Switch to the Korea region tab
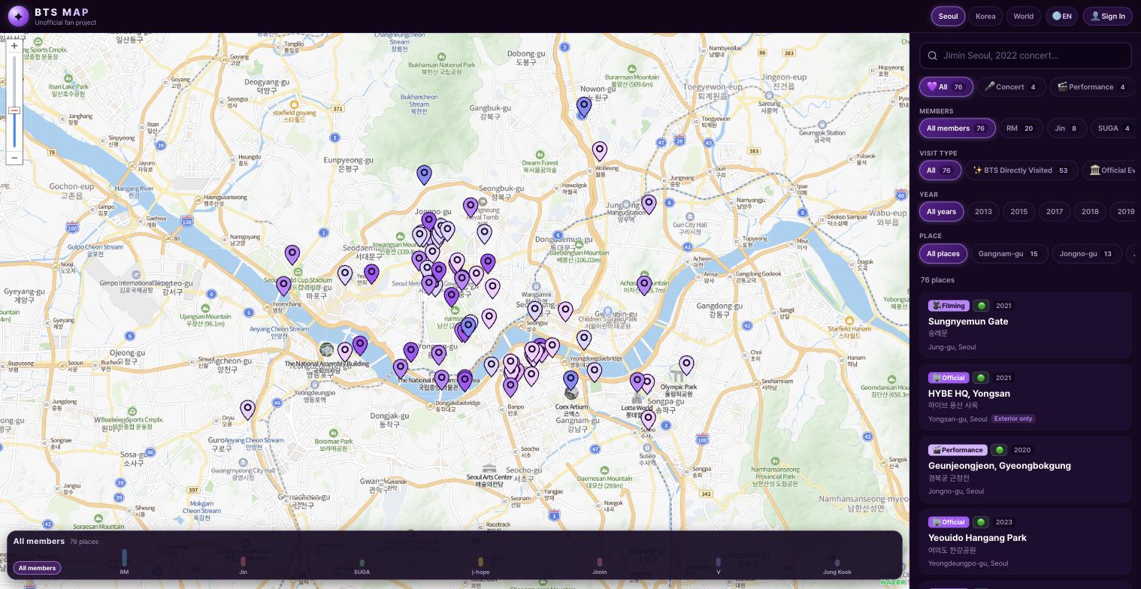The height and width of the screenshot is (589, 1141). [985, 16]
